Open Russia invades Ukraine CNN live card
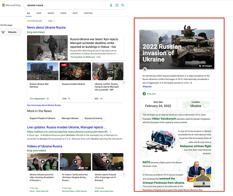 click(x=75, y=82)
